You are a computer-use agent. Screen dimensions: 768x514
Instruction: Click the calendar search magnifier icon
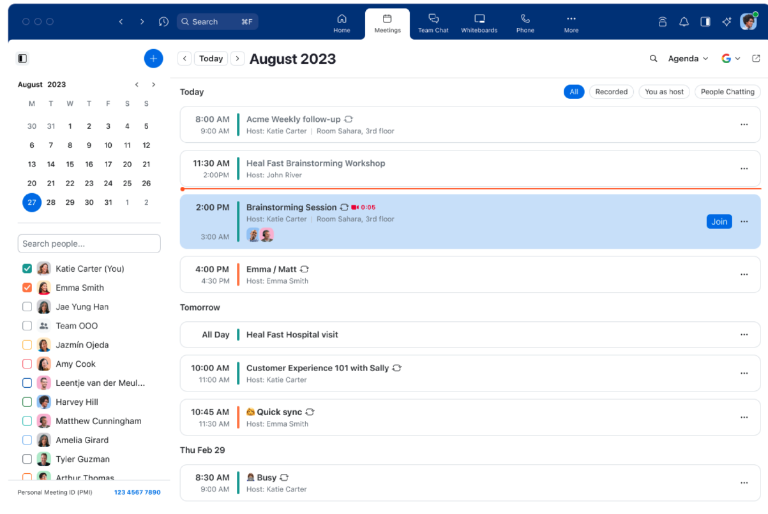point(653,59)
